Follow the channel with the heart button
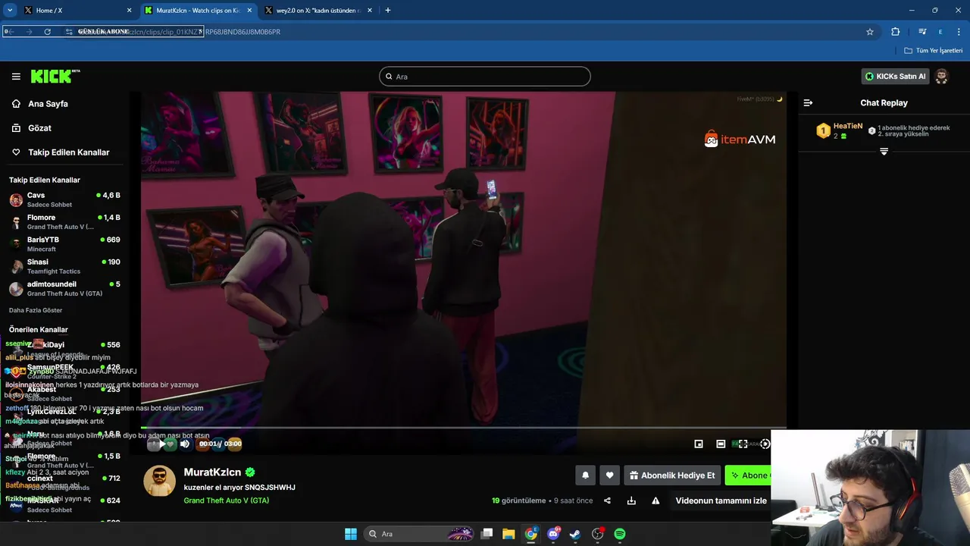 coord(609,475)
